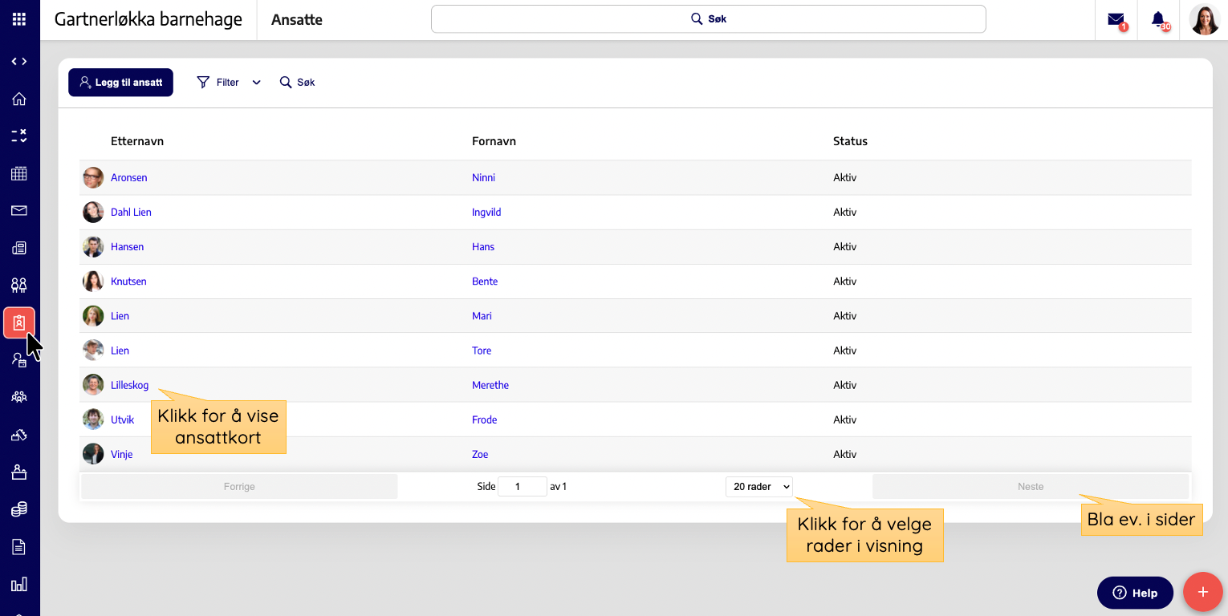Sort by the Fornavn column header

click(x=494, y=141)
